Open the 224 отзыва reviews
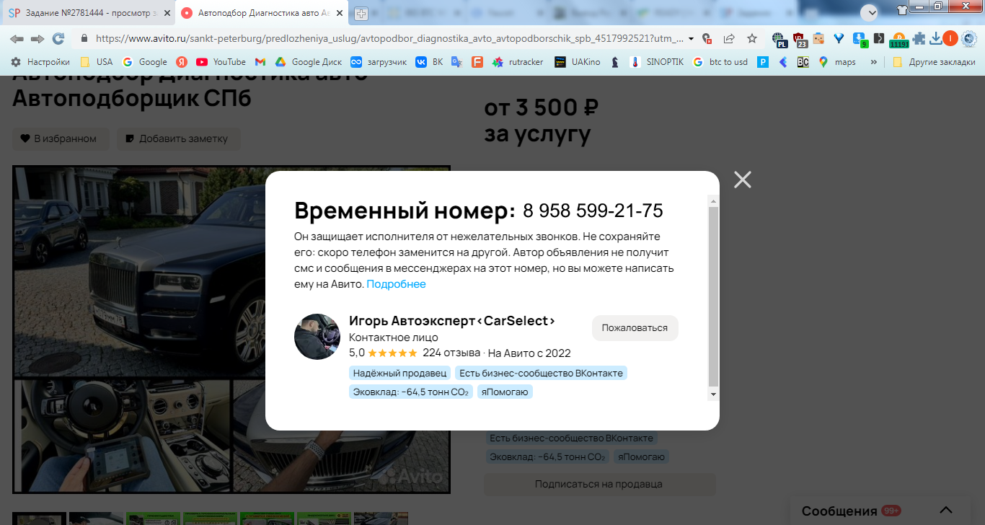The image size is (985, 525). coord(451,353)
